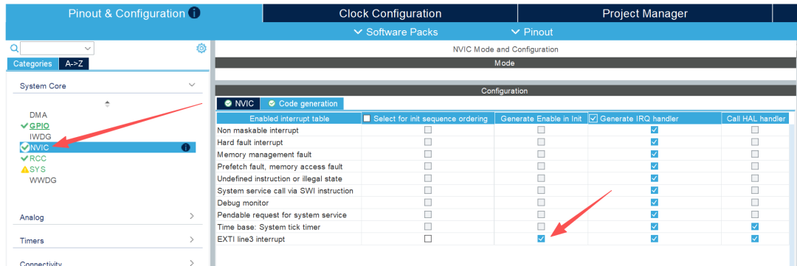Screen dimensions: 797x266
Task: Click the sort arrows icon under System Core
Action: point(107,104)
